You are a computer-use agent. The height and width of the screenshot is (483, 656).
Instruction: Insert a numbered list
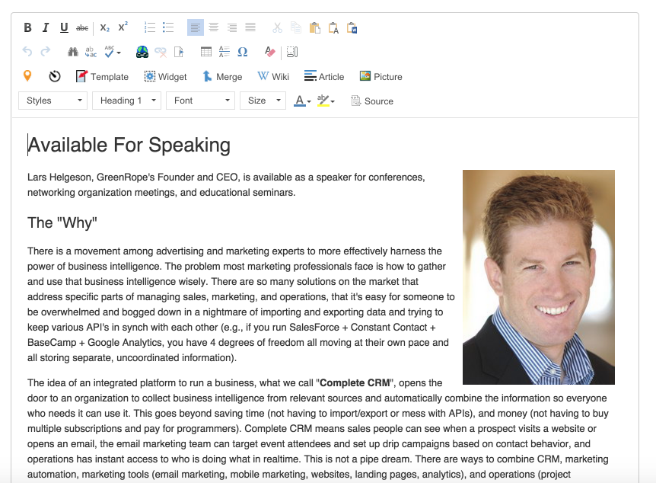(x=150, y=27)
